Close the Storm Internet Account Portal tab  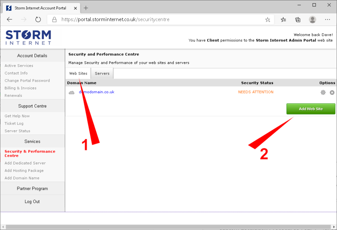pos(75,8)
